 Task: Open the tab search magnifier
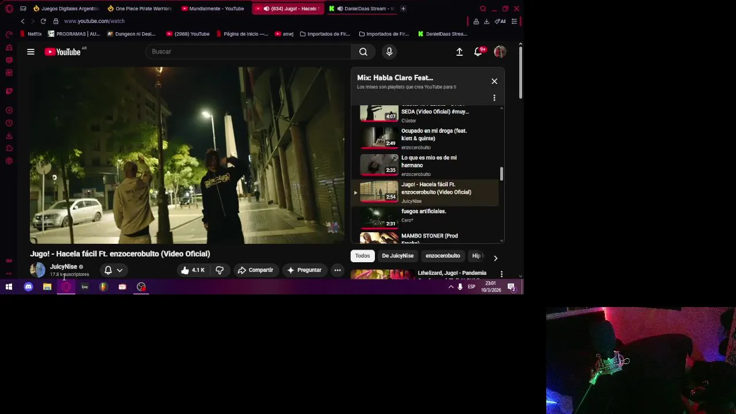[483, 9]
